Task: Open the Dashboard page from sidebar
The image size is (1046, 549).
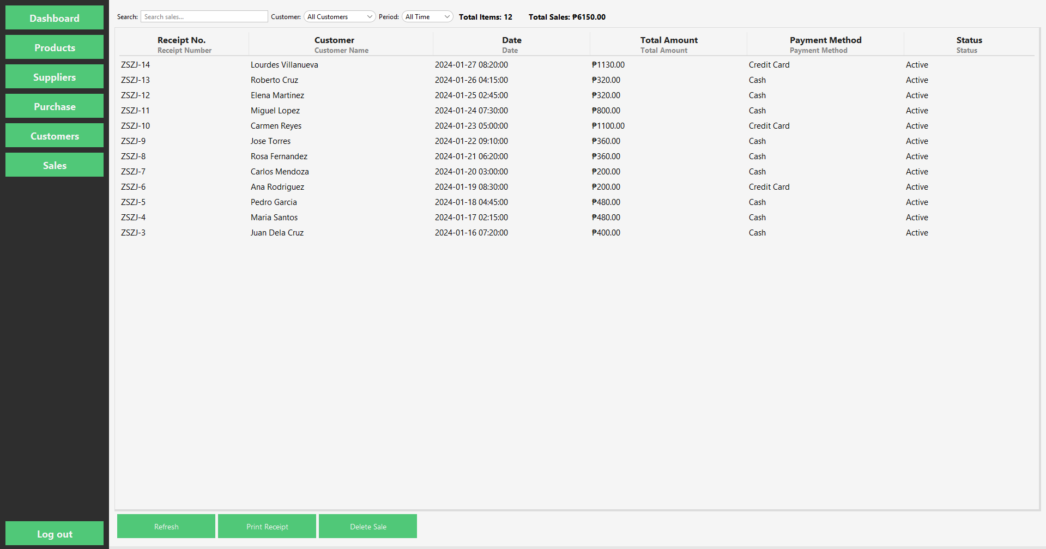Action: 55,18
